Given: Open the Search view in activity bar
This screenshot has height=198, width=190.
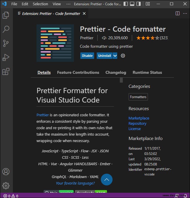Looking at the screenshot, I should (x=6, y=29).
